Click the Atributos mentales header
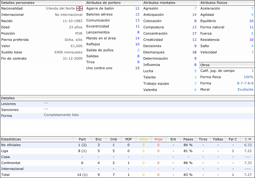 click(x=170, y=3)
